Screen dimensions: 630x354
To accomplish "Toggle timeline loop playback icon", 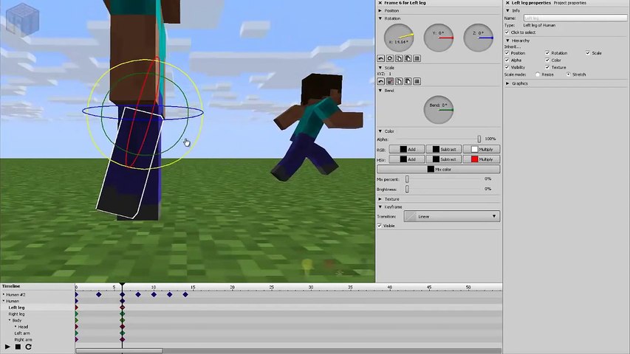I will point(29,347).
